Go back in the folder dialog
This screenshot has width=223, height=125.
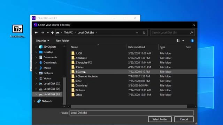coord(36,33)
